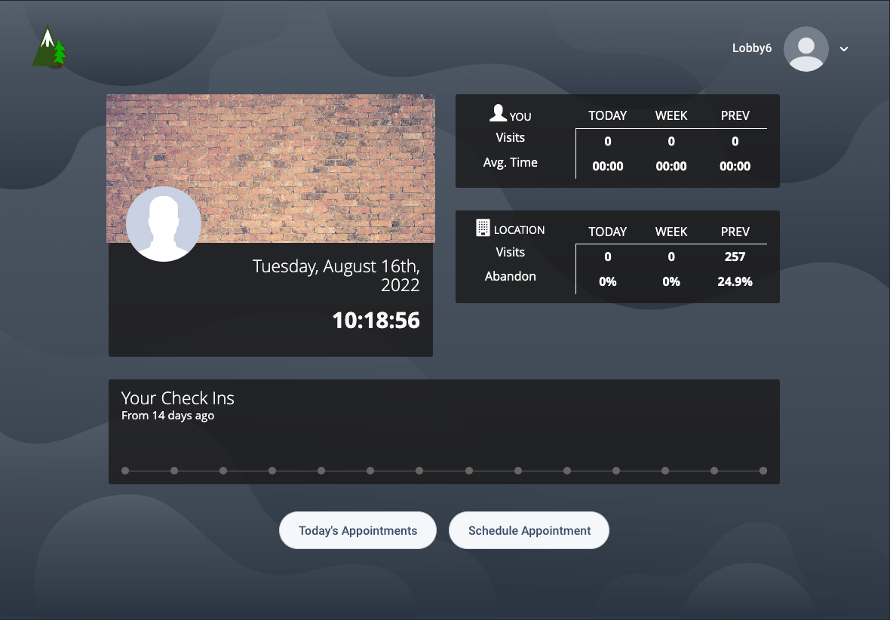This screenshot has width=890, height=620.
Task: Click the clock reading 10:18:56
Action: point(376,321)
